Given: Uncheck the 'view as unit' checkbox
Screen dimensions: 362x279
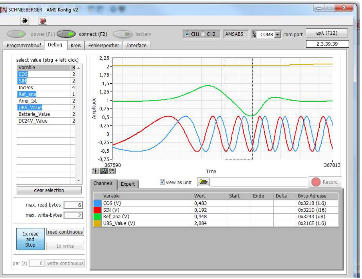Looking at the screenshot, I should (x=162, y=182).
